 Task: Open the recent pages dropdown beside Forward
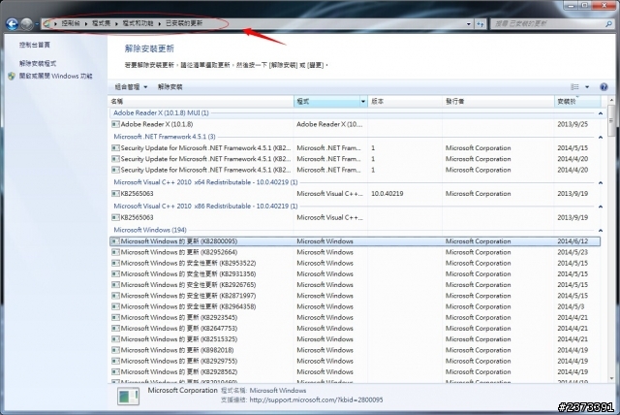point(37,24)
